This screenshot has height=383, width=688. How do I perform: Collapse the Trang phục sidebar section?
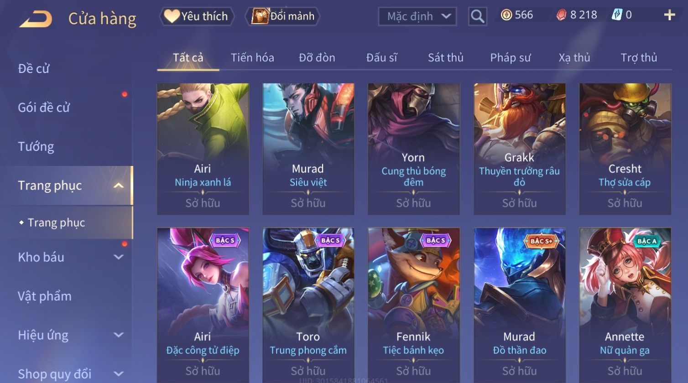coord(119,186)
